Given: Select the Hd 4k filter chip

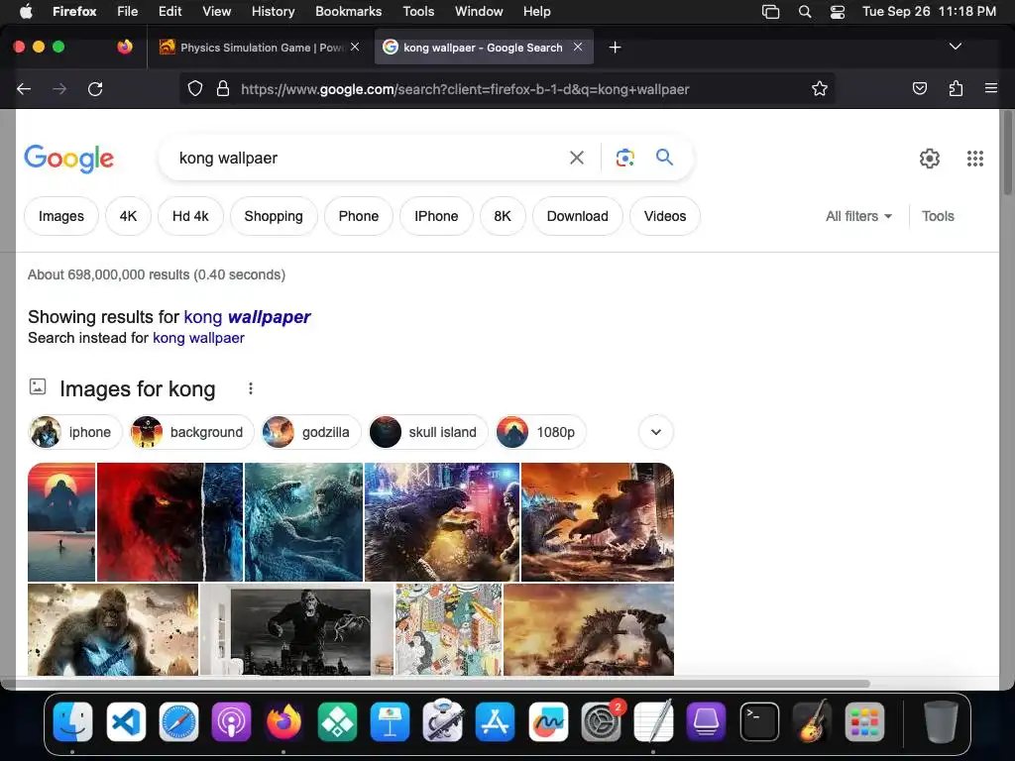Looking at the screenshot, I should click(190, 216).
